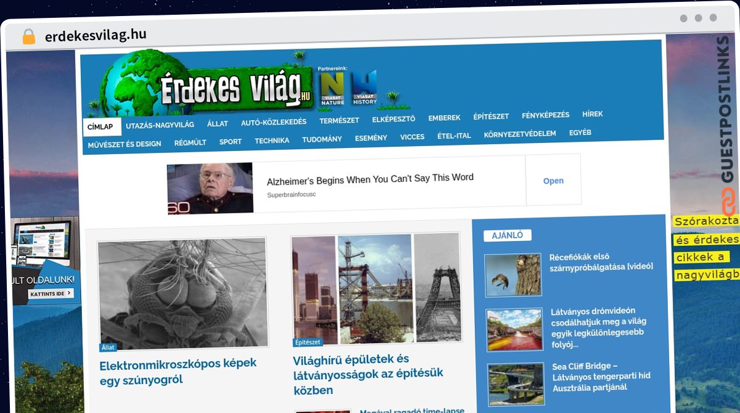The image size is (740, 413).
Task: Click the KATTINTS IDE button on left banner
Action: (51, 294)
